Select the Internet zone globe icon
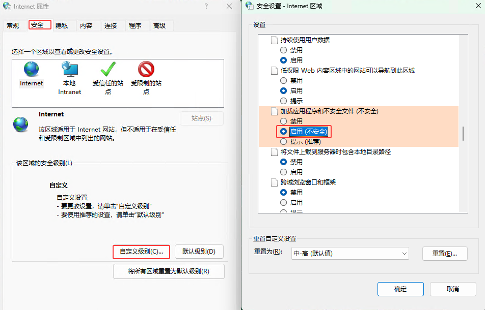The width and height of the screenshot is (485, 310). click(31, 69)
